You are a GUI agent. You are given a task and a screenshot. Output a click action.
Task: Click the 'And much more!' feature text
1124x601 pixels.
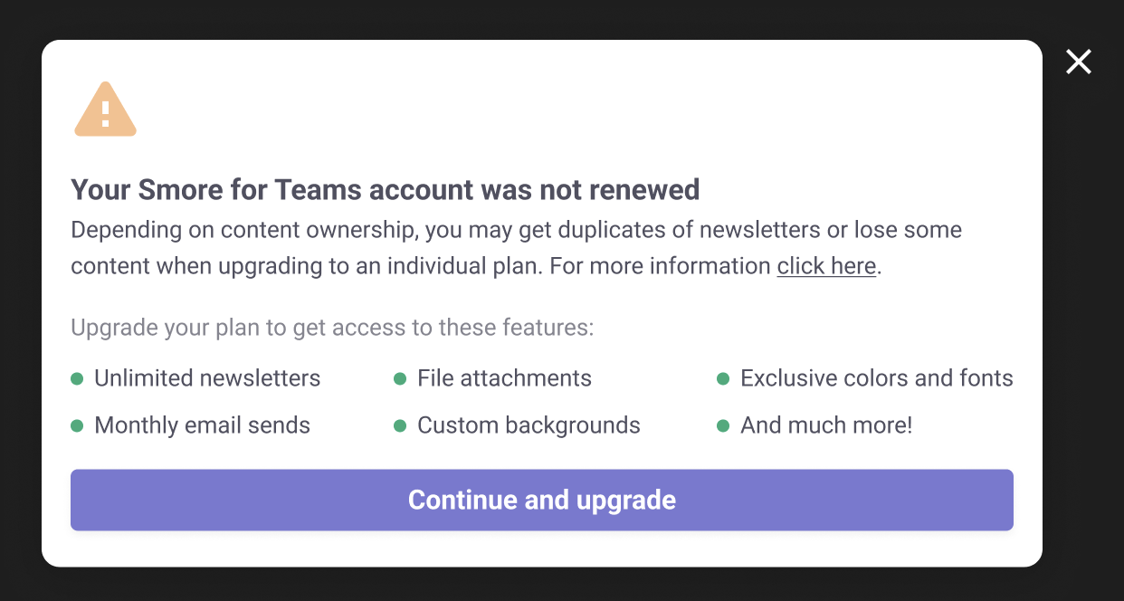coord(826,425)
